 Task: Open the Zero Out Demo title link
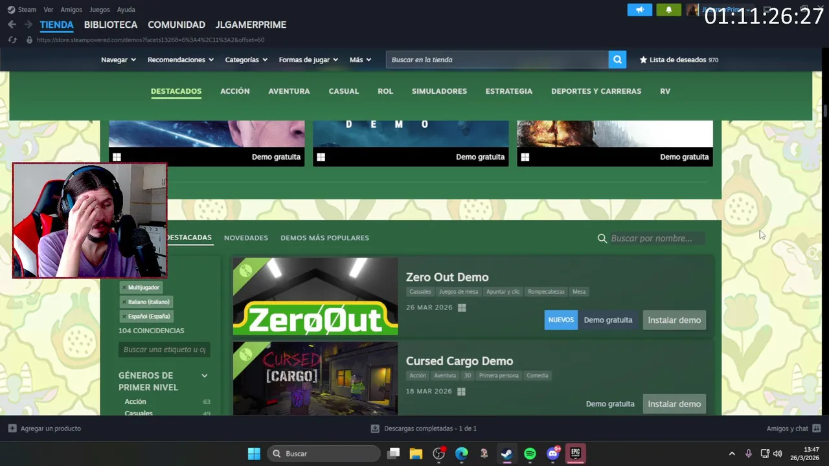tap(447, 277)
